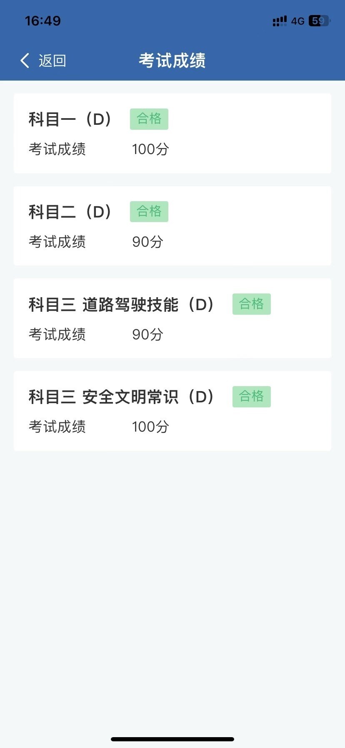Tap the 合格 badge for 科目二
Image resolution: width=345 pixels, height=748 pixels.
coord(149,212)
